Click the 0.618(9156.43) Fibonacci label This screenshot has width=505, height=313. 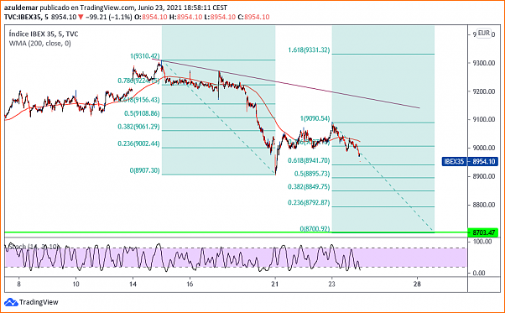click(139, 100)
